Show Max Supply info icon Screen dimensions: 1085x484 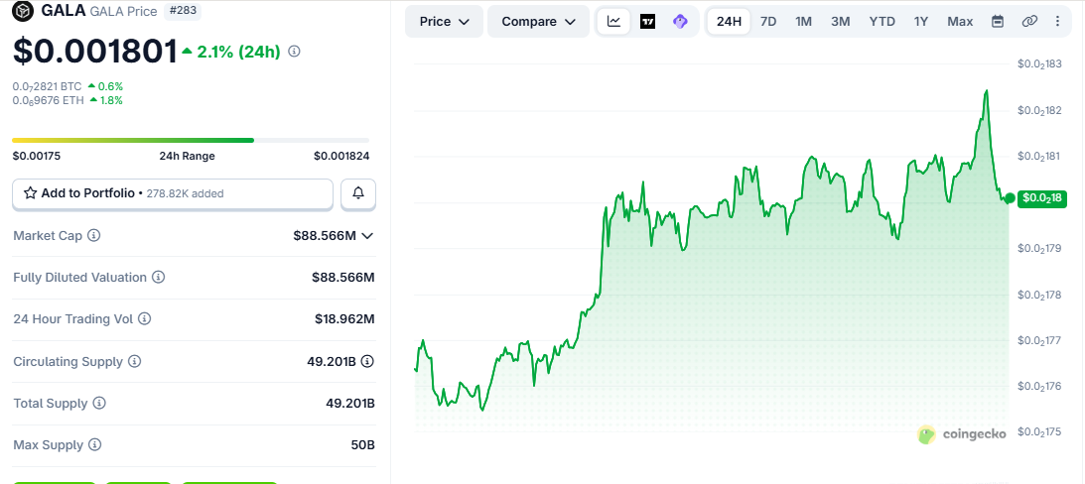pos(95,444)
